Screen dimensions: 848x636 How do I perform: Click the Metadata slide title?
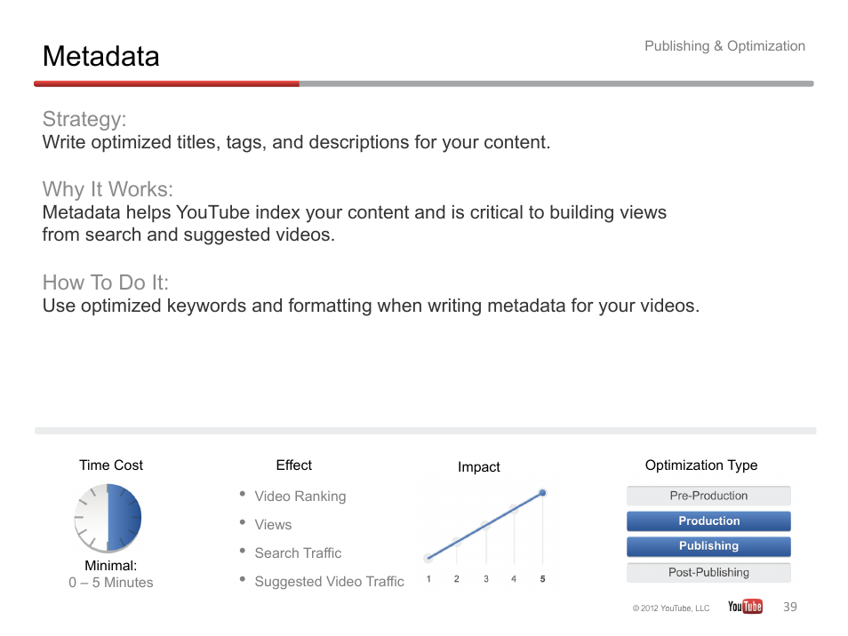click(x=101, y=57)
